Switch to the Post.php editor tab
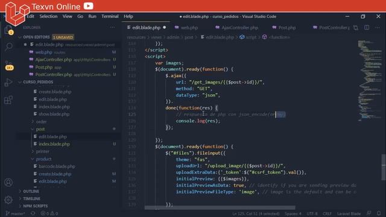Image resolution: width=386 pixels, height=217 pixels. click(x=287, y=28)
